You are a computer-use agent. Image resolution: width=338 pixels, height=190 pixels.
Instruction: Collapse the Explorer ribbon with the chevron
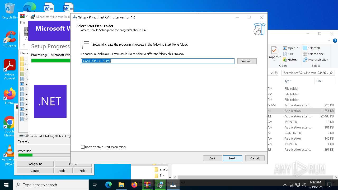pos(329,41)
